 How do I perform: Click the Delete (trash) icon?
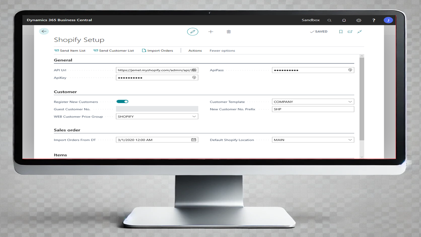(x=229, y=32)
